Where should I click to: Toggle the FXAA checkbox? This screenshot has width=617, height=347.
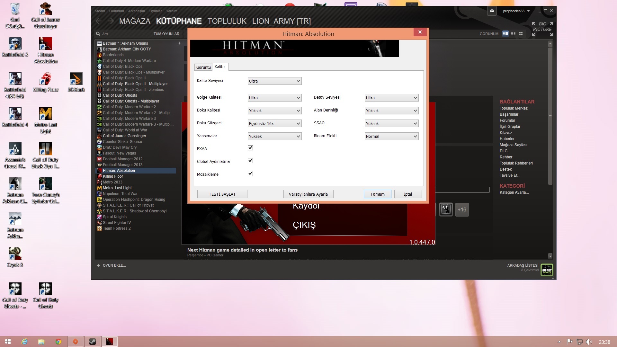coord(250,148)
